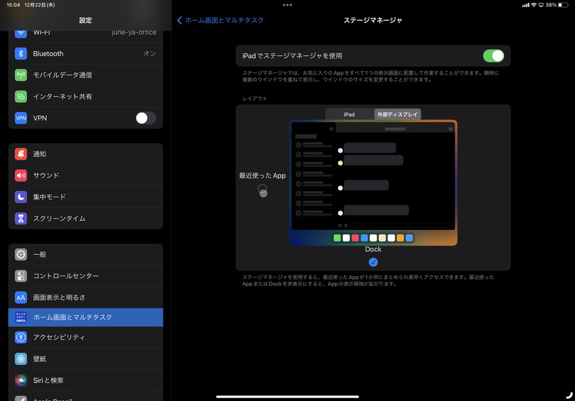Image resolution: width=575 pixels, height=401 pixels.
Task: Select the iPad layout tab
Action: [x=349, y=114]
